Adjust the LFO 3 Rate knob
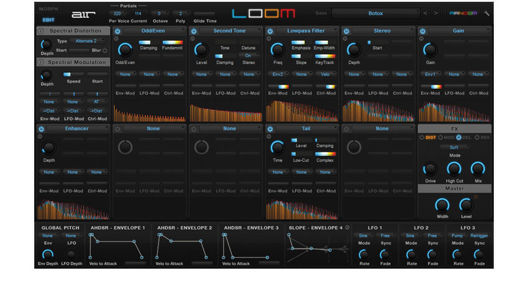The height and width of the screenshot is (297, 528). (458, 255)
